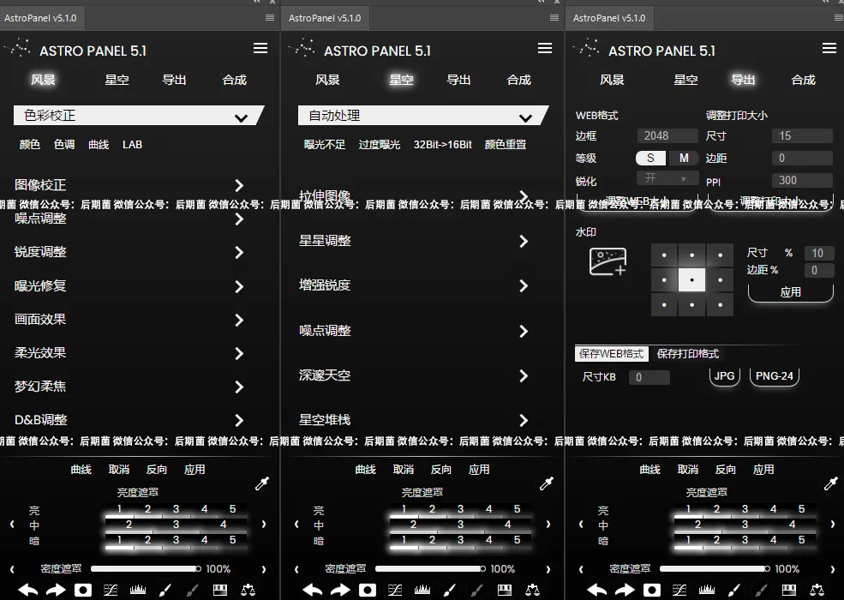Expand the 梦幻柔焦 section

129,387
